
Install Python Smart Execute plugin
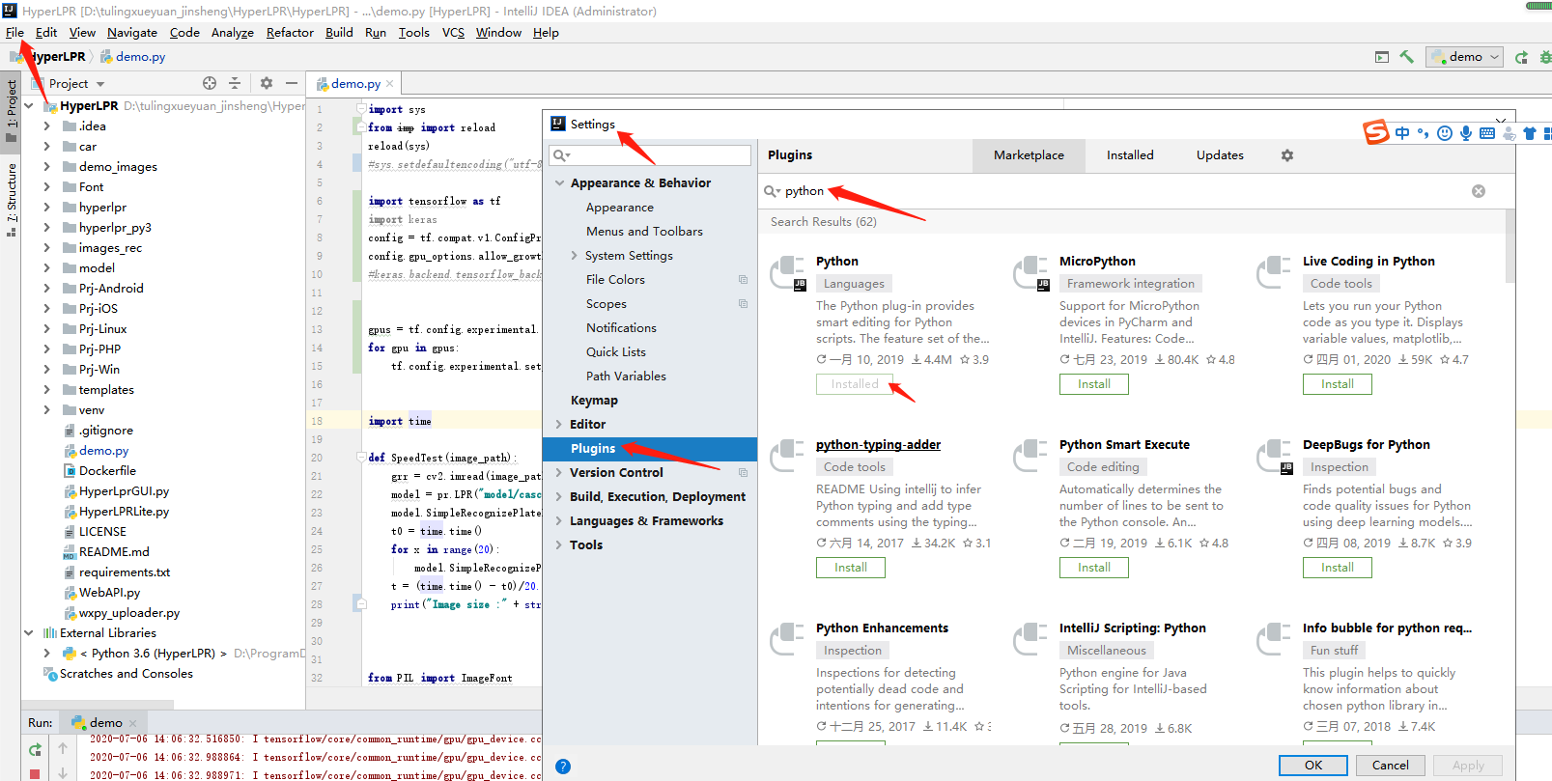(1094, 568)
